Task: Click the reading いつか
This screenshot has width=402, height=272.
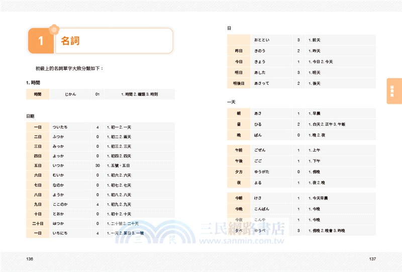Action: point(58,165)
